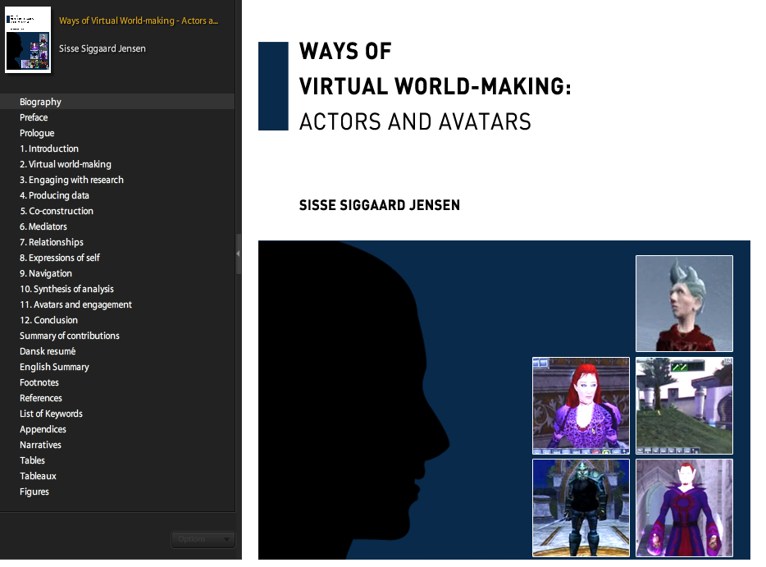Click the armored dark avatar image

pyautogui.click(x=581, y=507)
